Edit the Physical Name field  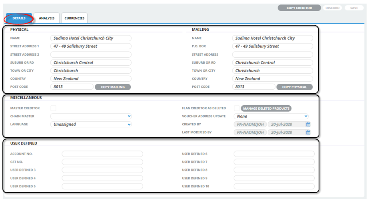tap(91, 38)
